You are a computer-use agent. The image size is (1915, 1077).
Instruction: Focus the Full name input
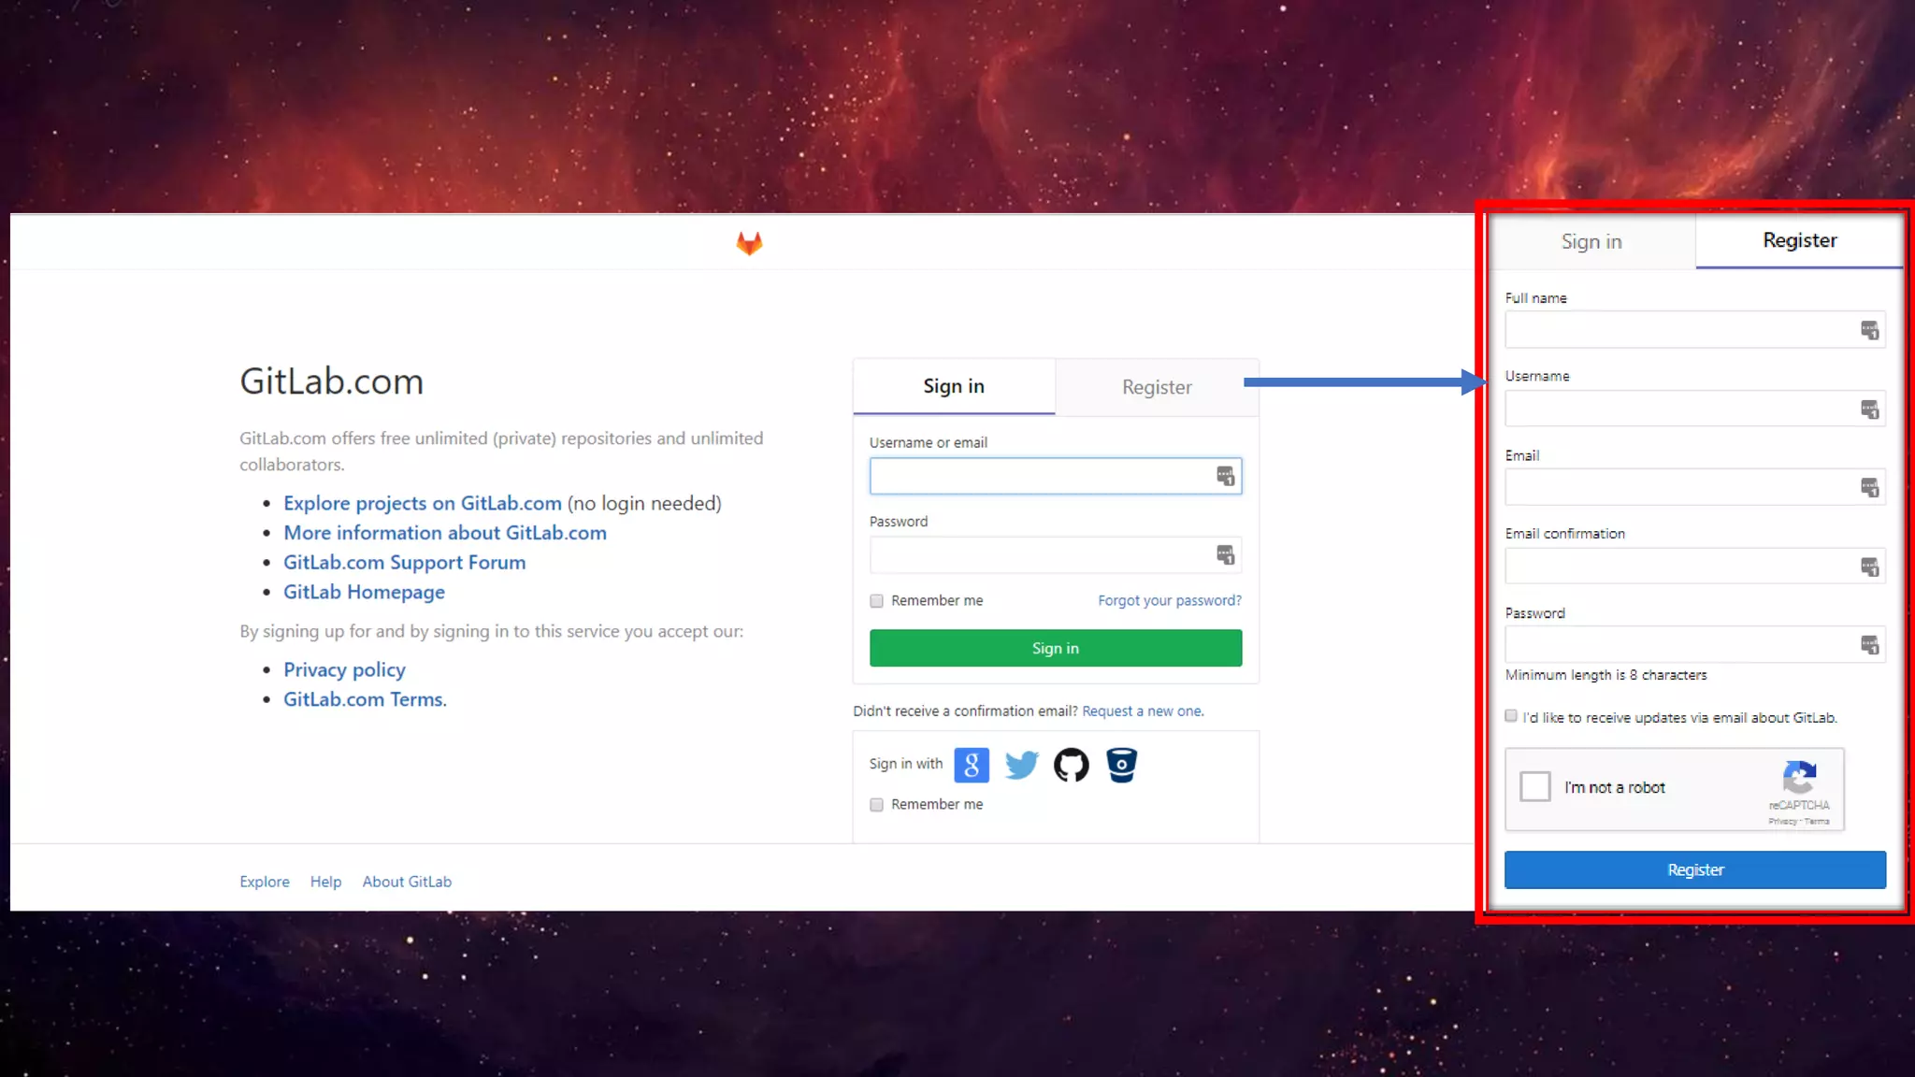[x=1695, y=330]
